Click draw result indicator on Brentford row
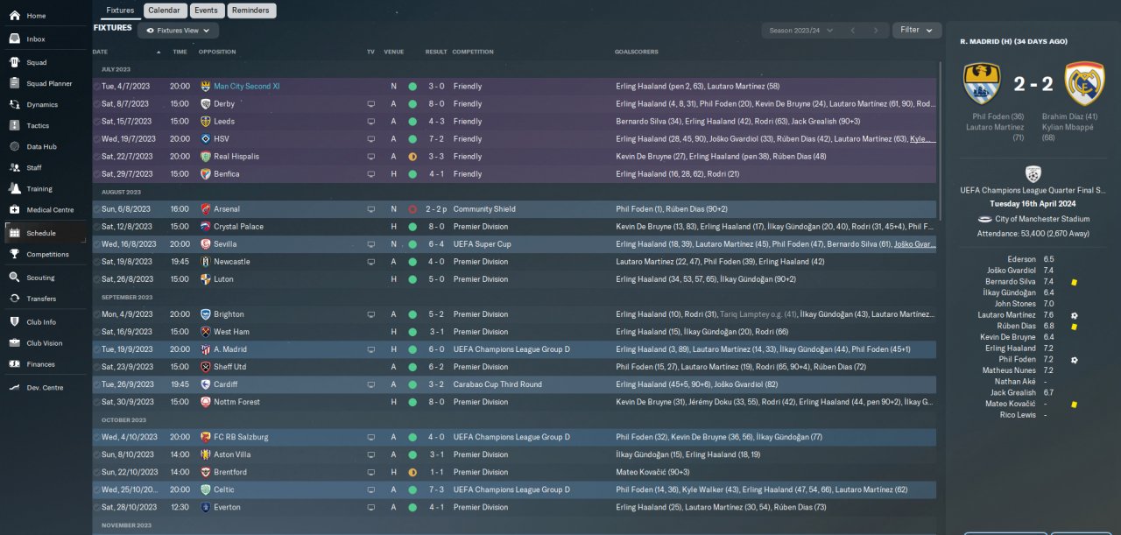The image size is (1121, 535). [412, 472]
